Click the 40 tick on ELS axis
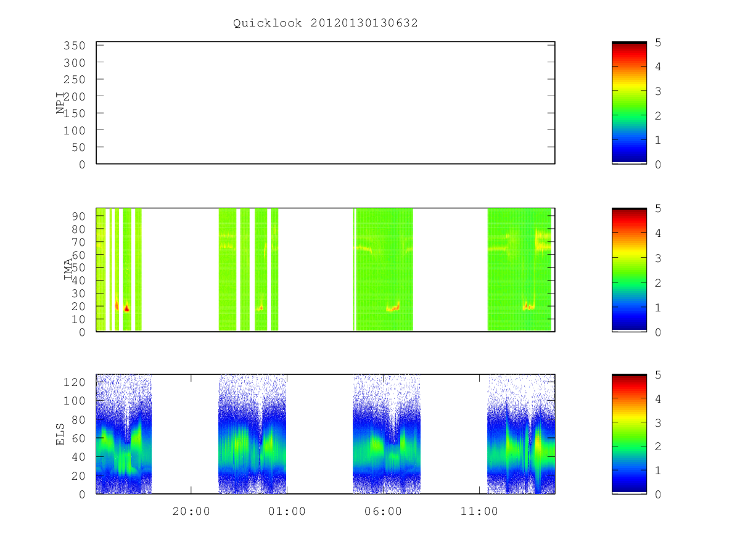 pyautogui.click(x=79, y=457)
